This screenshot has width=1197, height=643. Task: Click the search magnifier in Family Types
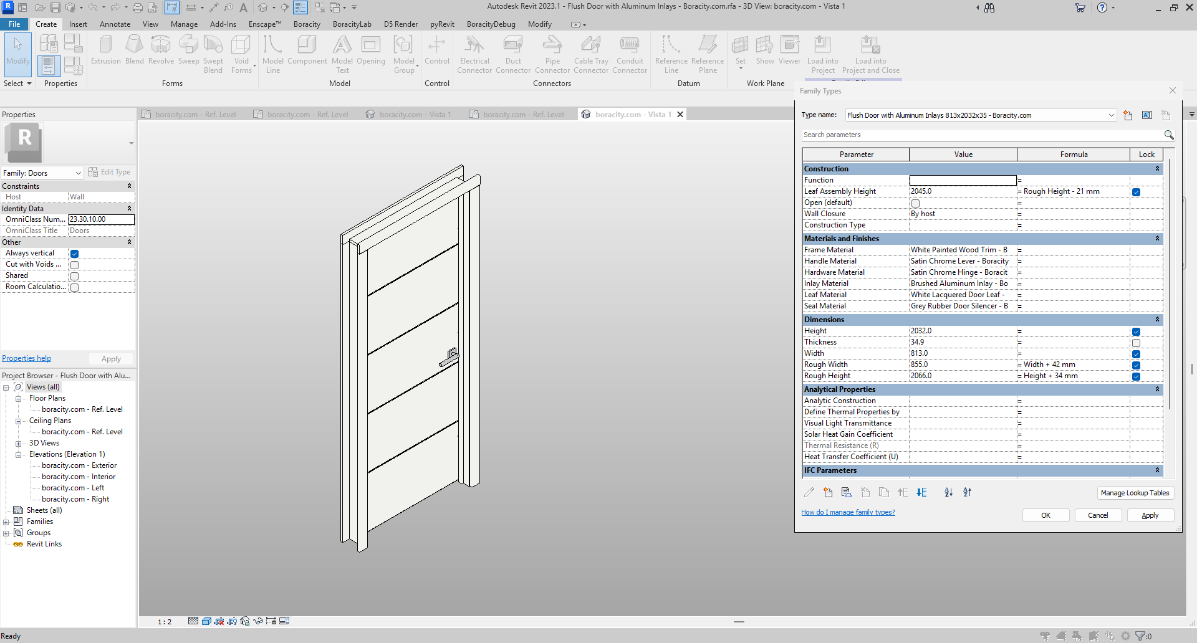point(1169,135)
